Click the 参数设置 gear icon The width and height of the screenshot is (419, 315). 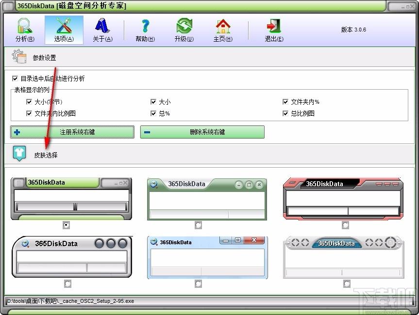coord(19,57)
